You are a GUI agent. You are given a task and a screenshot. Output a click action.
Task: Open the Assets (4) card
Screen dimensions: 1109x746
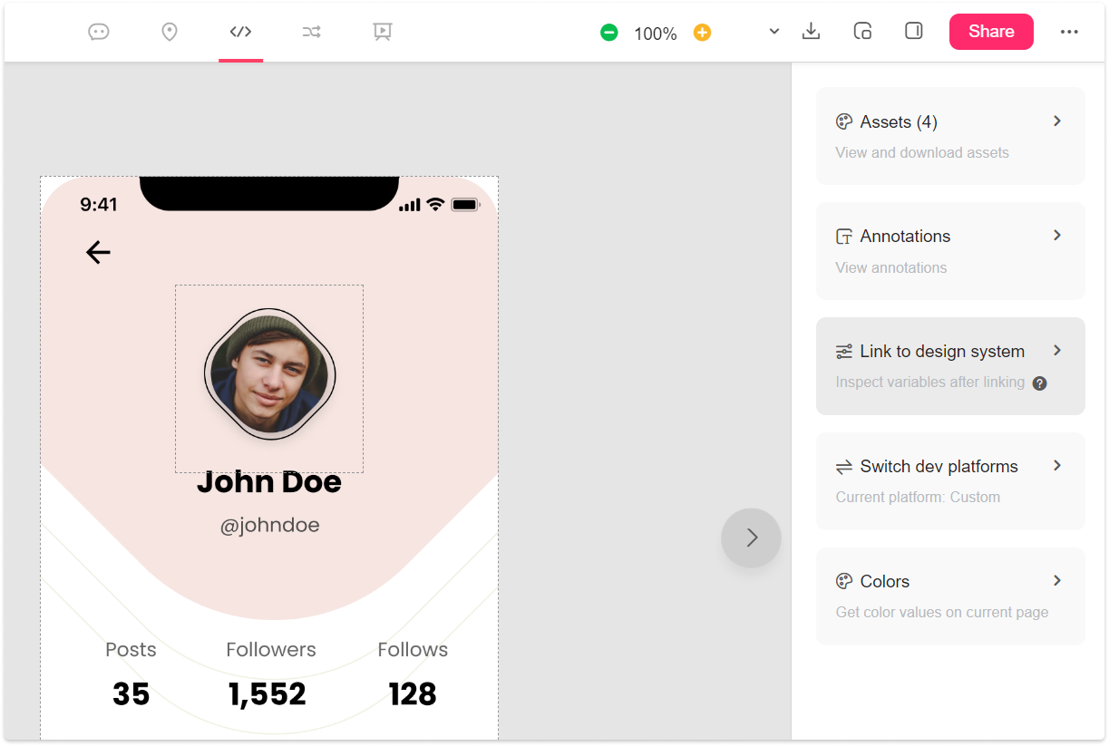pos(950,136)
